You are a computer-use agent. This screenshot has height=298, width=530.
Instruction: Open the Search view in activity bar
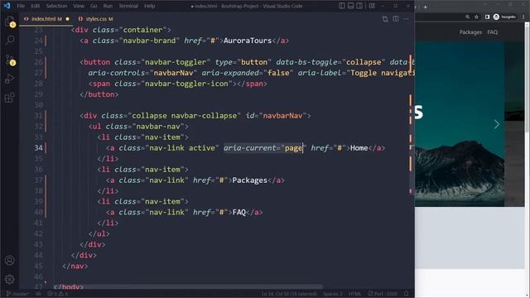pos(9,41)
